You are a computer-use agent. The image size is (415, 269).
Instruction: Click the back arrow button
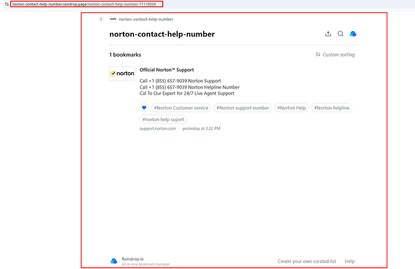[x=101, y=19]
